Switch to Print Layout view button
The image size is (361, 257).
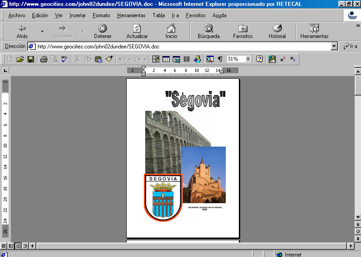18,246
